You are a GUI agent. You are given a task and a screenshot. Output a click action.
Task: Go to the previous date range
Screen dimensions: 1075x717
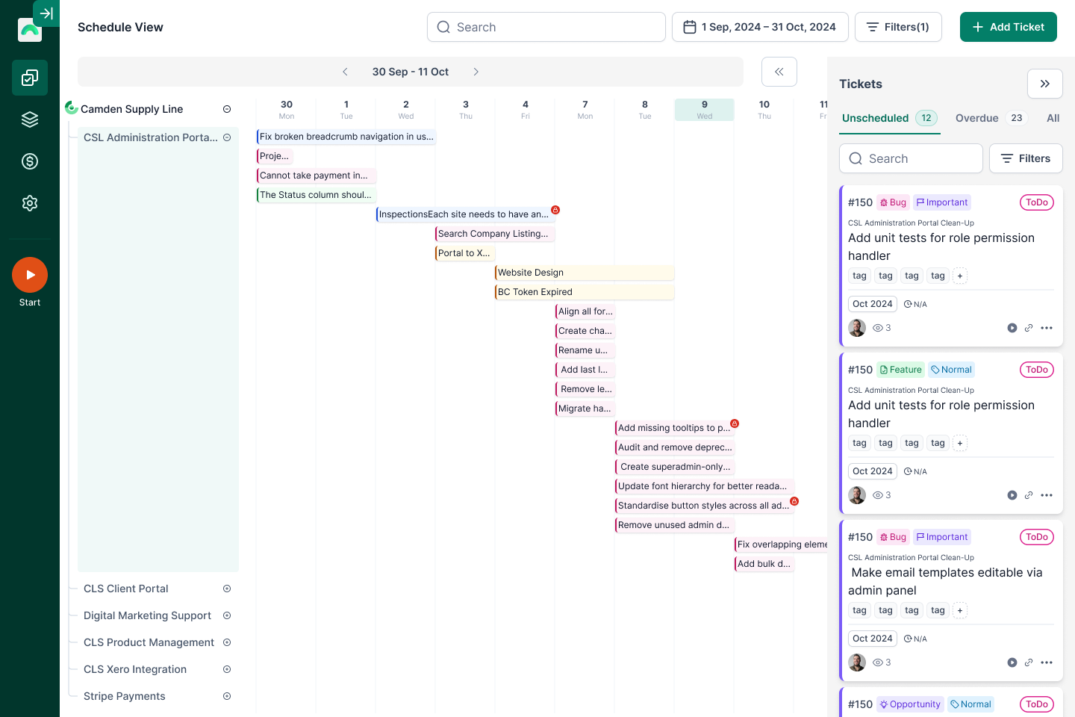[345, 72]
